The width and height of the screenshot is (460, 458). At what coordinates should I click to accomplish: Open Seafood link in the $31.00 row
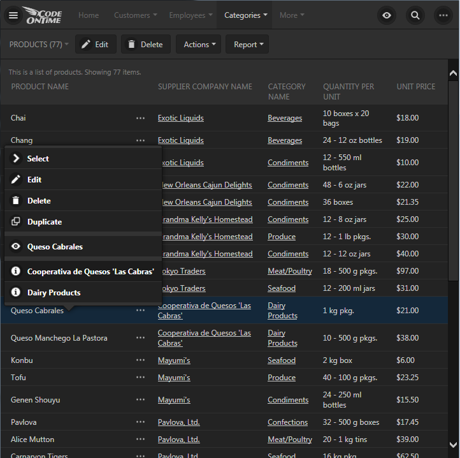(282, 288)
